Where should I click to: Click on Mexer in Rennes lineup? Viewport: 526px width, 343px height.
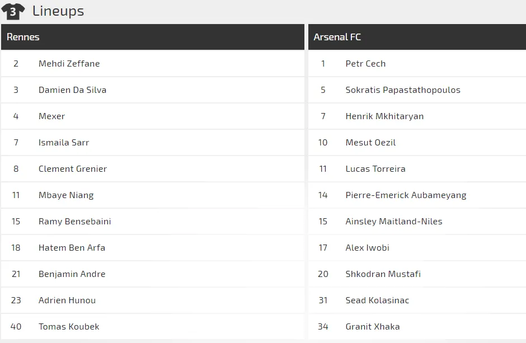coord(51,116)
